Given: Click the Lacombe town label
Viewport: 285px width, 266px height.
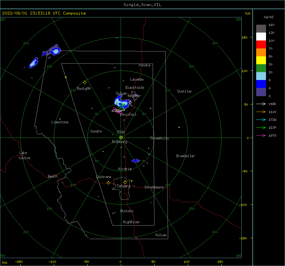Looking at the screenshot, I should tap(137, 79).
